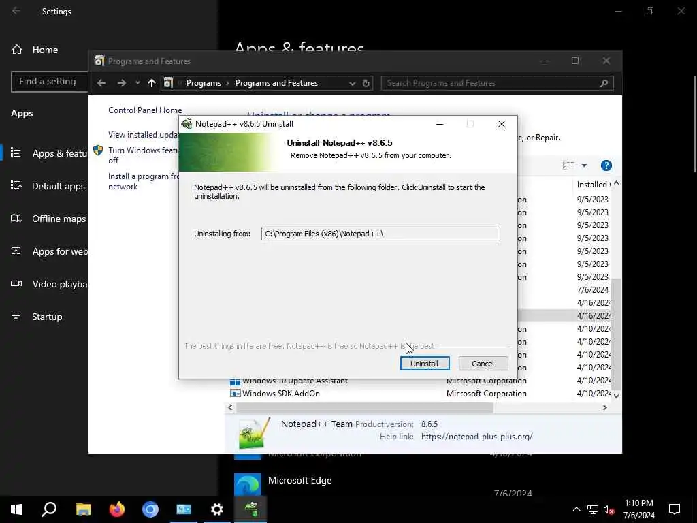697x523 pixels.
Task: Expand the view options dropdown arrow
Action: (584, 165)
